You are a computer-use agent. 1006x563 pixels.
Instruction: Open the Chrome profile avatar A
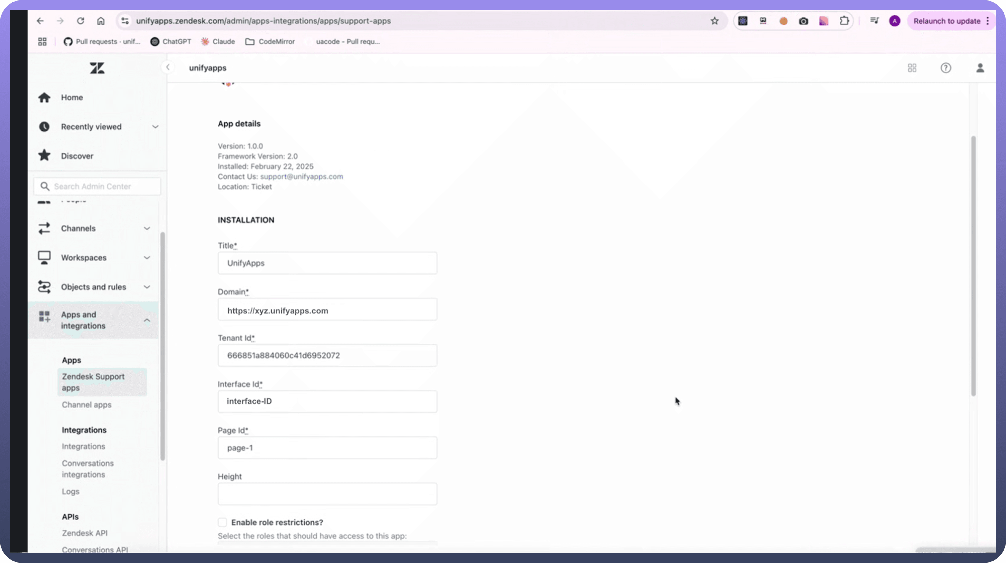[895, 21]
